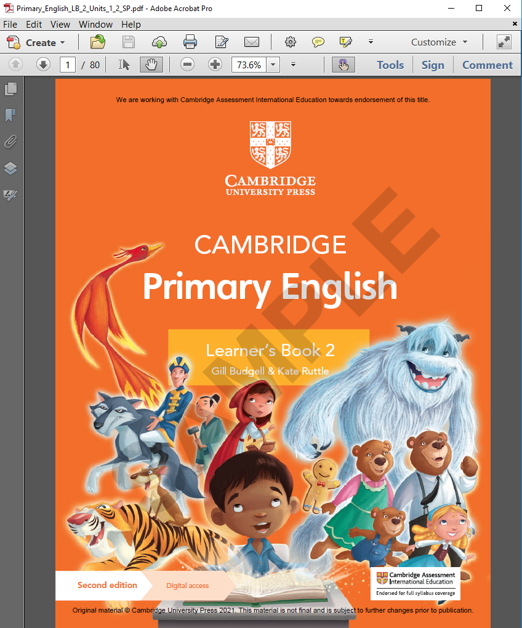Image resolution: width=522 pixels, height=628 pixels.
Task: Open the zoom percentage dropdown
Action: 273,65
